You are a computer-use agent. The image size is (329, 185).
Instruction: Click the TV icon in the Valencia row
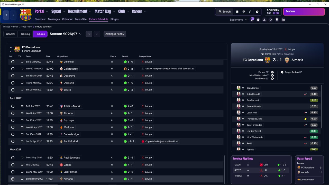22,62
